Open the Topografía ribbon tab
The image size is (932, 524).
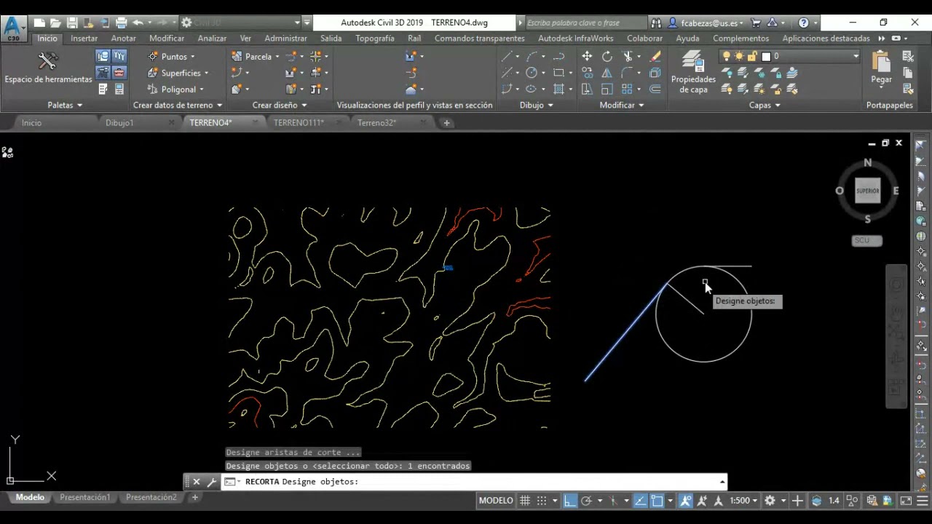(x=375, y=38)
